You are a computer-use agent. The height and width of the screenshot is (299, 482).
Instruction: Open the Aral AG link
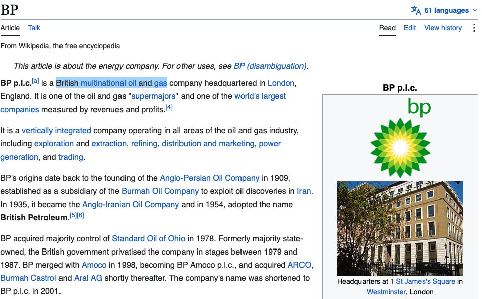tap(88, 278)
